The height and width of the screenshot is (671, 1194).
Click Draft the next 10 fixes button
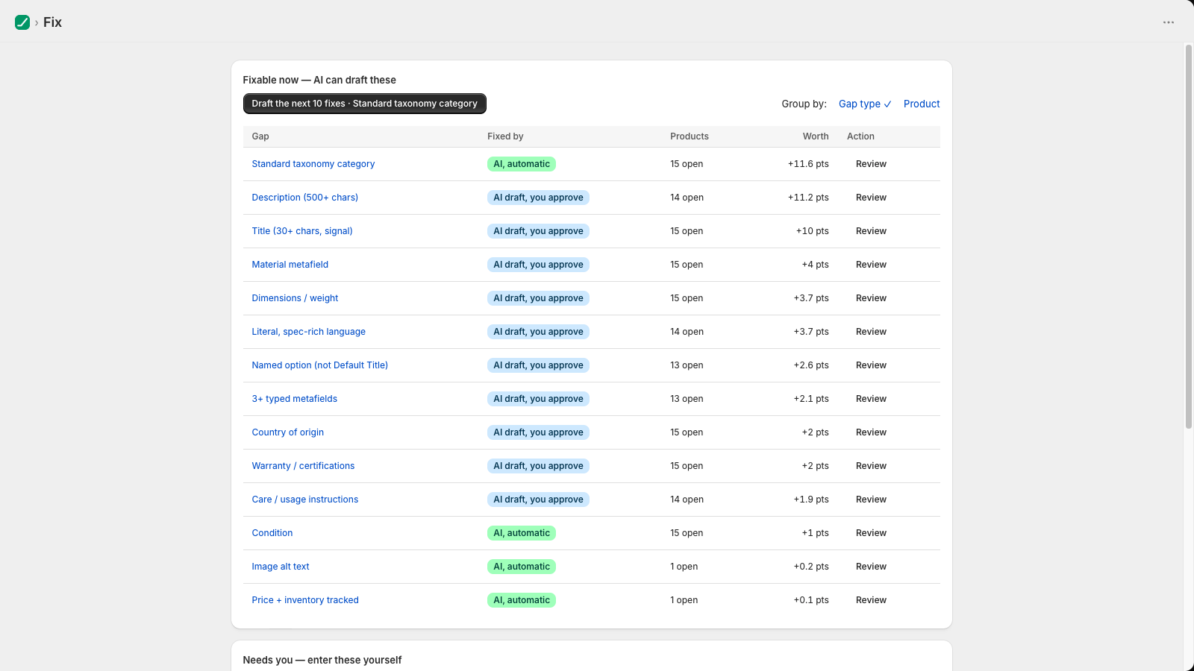click(364, 104)
